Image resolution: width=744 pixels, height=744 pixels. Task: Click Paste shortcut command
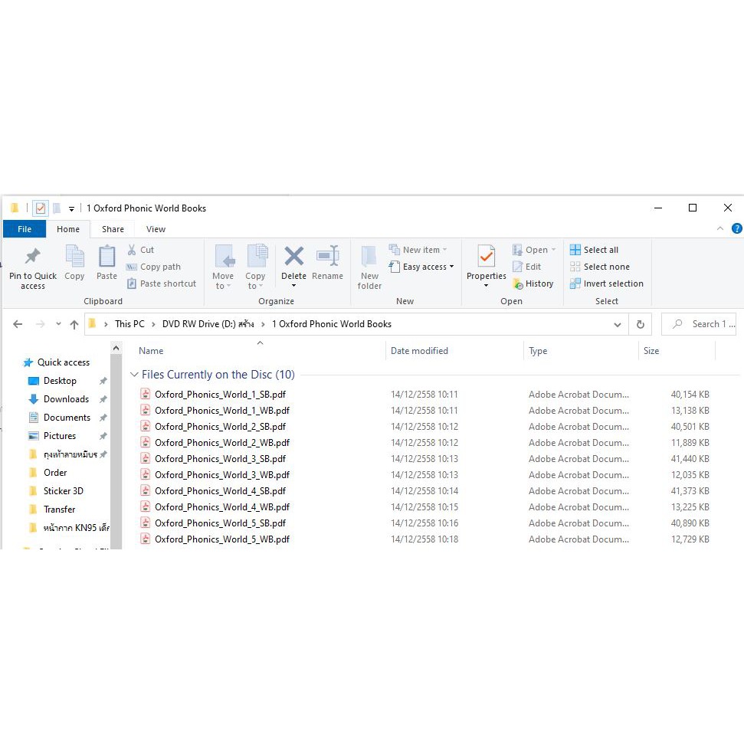[x=162, y=284]
